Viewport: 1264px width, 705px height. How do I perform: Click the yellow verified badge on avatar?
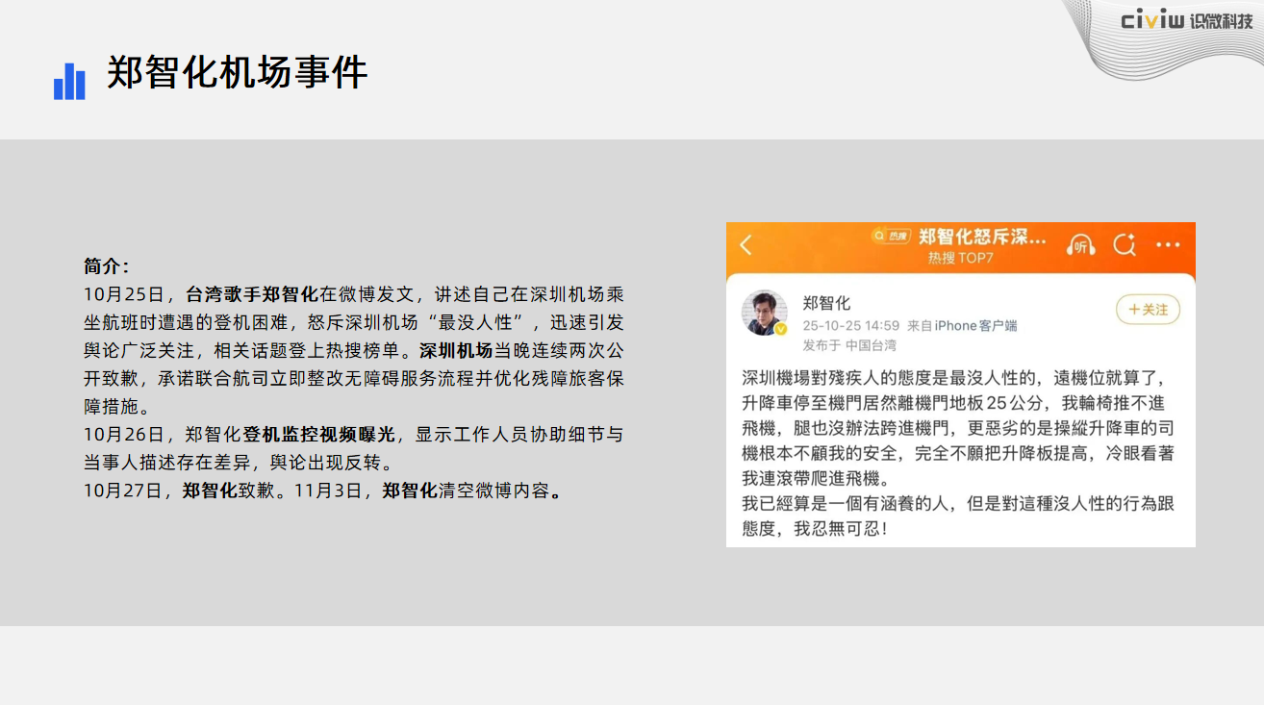click(x=781, y=329)
